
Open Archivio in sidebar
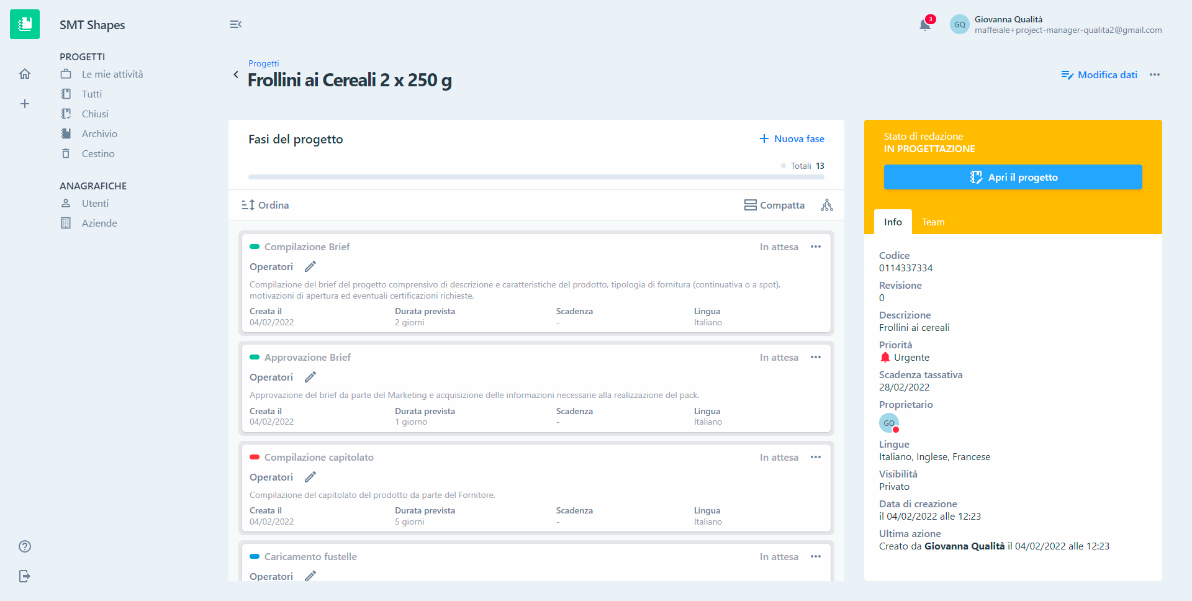[99, 133]
